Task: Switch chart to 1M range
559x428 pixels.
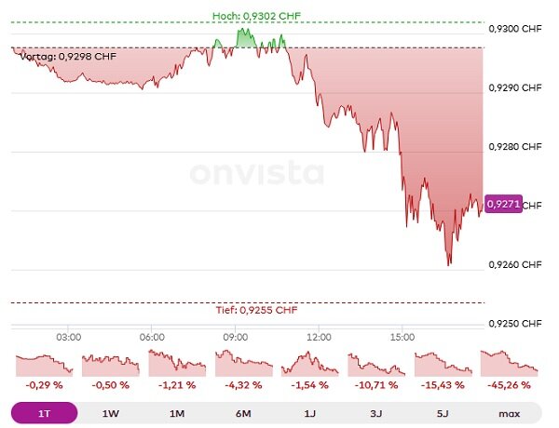Action: tap(177, 412)
